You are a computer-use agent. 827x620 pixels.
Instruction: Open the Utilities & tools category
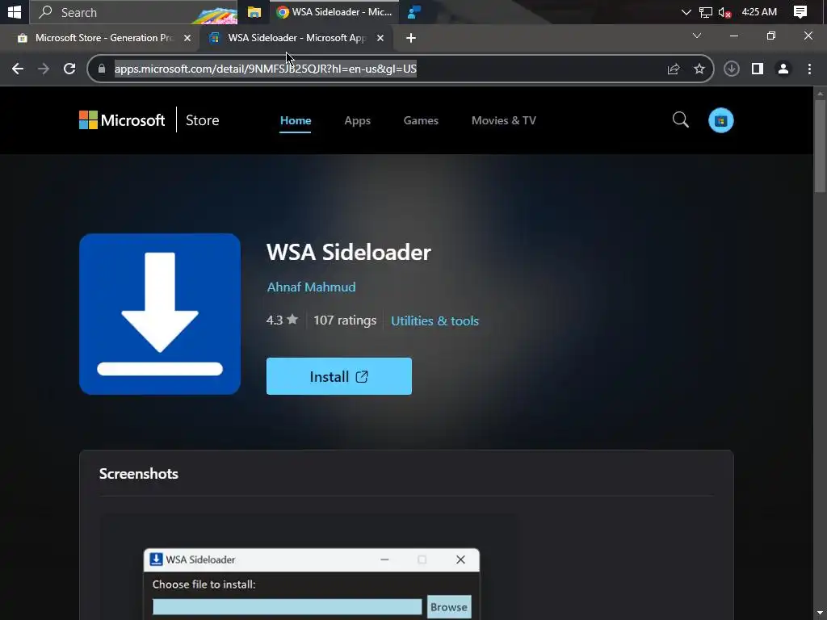434,320
